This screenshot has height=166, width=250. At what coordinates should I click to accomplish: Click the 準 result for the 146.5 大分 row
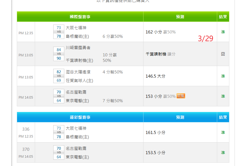223,76
